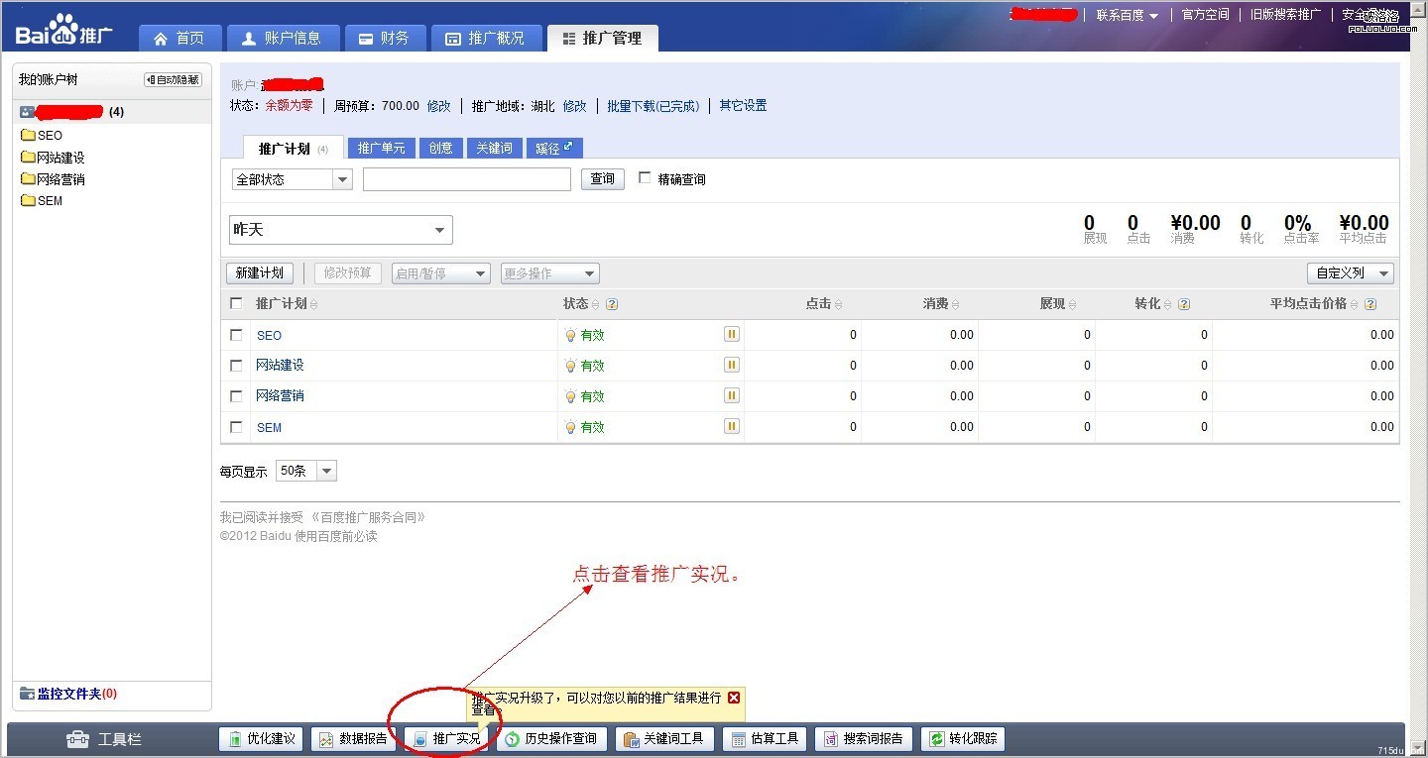
Task: Open the 估算工具
Action: coord(765,738)
